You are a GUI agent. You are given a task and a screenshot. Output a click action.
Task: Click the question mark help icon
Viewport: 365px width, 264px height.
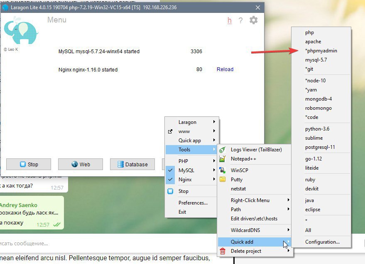pyautogui.click(x=240, y=20)
